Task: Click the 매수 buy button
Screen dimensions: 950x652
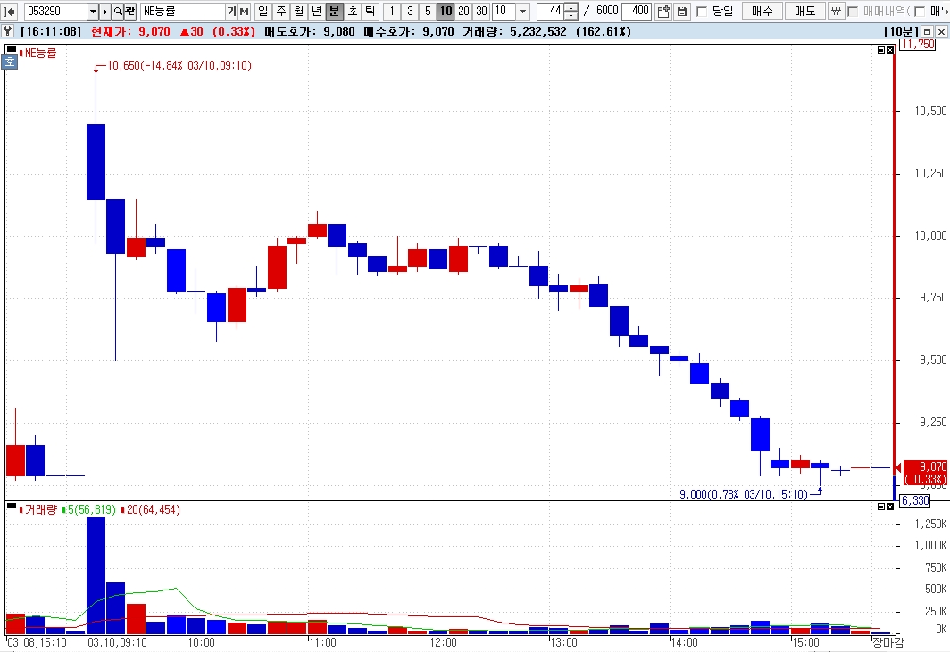Action: [x=762, y=11]
